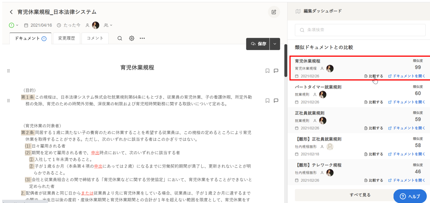This screenshot has width=430, height=203.
Task: Expand the save button dropdown arrow
Action: [275, 44]
